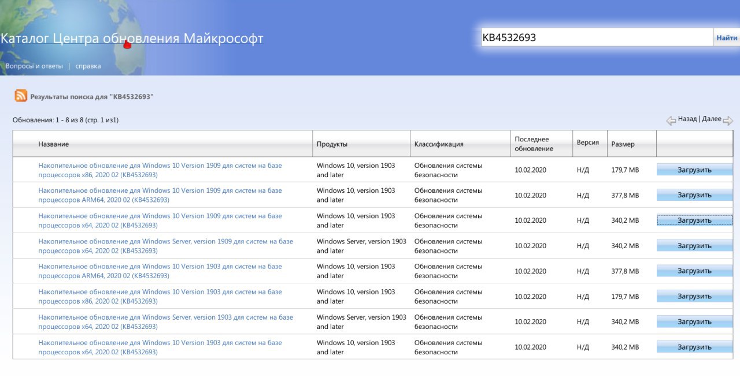The width and height of the screenshot is (740, 378).
Task: Click Загрузить for Windows 10 1909 x86 row
Action: pos(694,170)
